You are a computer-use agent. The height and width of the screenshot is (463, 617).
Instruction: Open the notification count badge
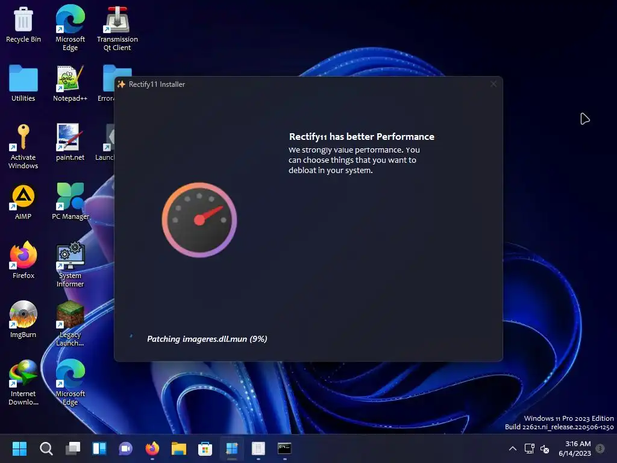pos(601,449)
